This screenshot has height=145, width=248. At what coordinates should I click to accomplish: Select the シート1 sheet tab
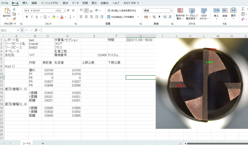(x=27, y=143)
